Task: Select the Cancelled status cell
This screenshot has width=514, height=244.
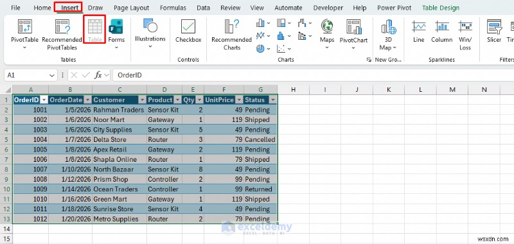Action: pyautogui.click(x=260, y=139)
